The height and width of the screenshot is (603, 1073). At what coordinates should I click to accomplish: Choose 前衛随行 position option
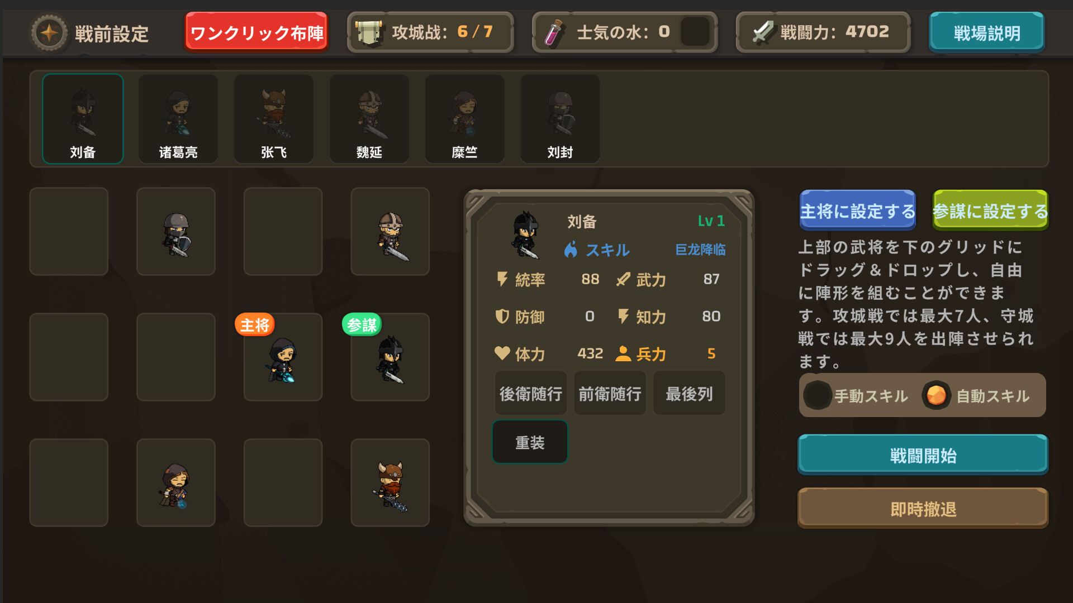[x=610, y=394]
